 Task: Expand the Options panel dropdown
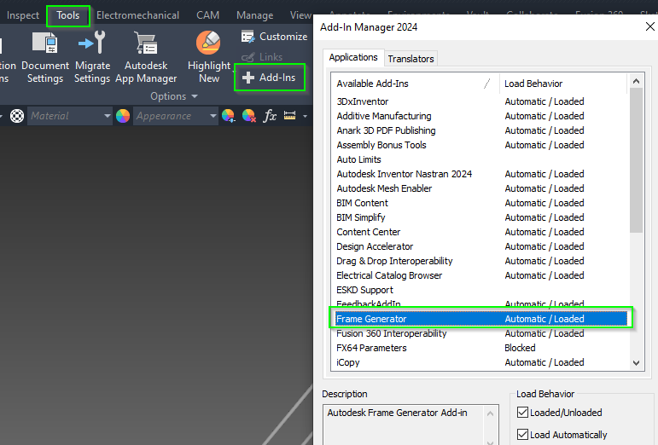(x=174, y=96)
